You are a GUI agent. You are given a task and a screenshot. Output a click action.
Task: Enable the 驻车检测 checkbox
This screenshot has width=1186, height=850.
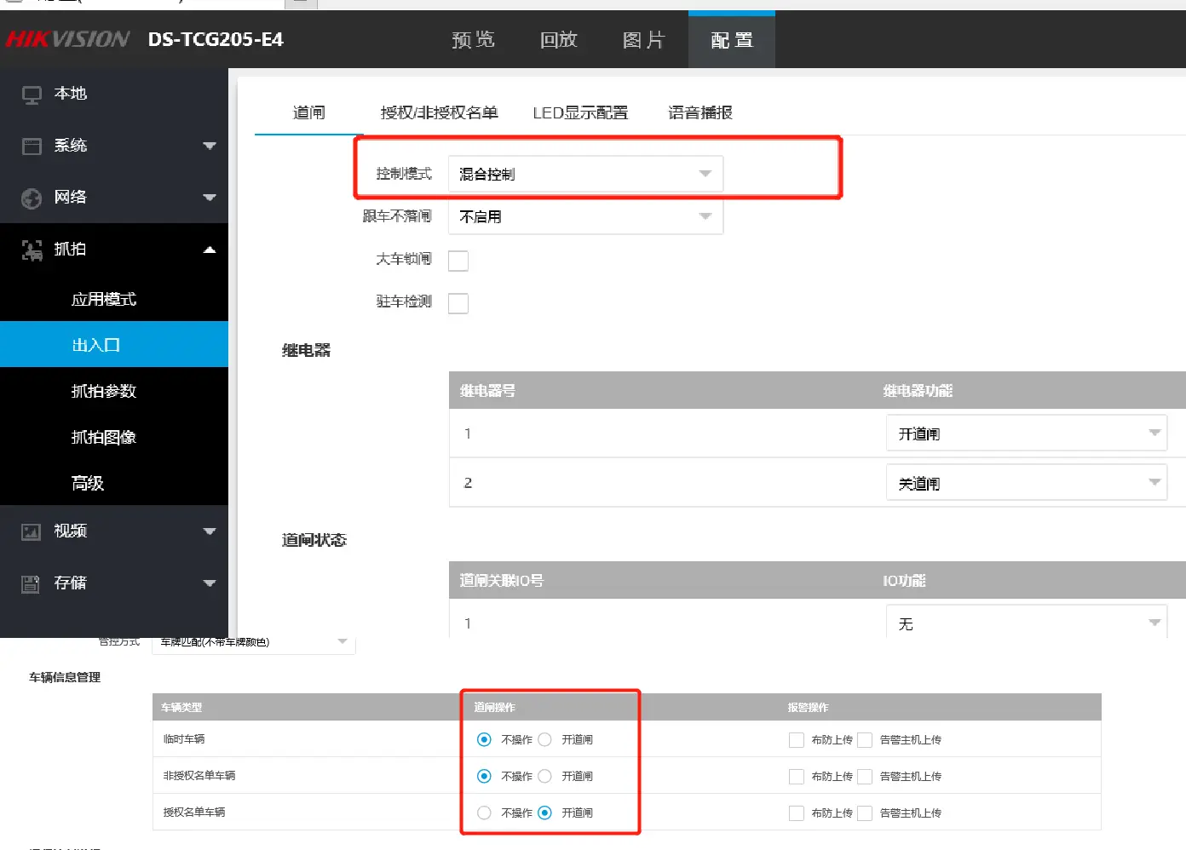[x=458, y=303]
